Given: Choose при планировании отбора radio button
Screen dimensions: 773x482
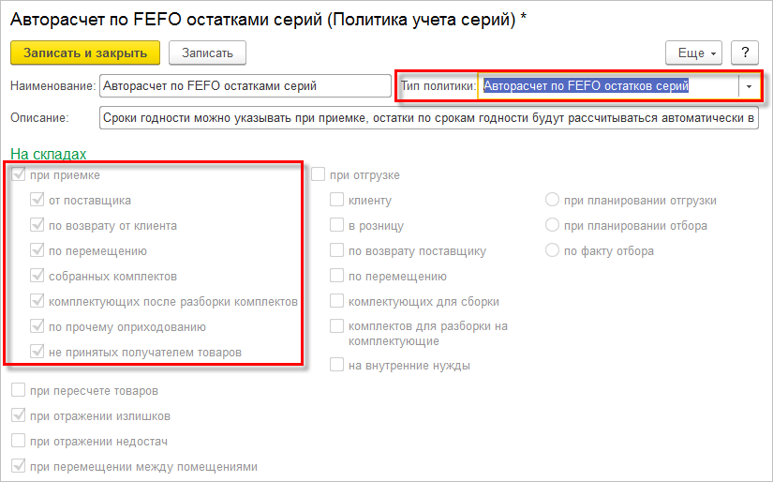Looking at the screenshot, I should [552, 225].
